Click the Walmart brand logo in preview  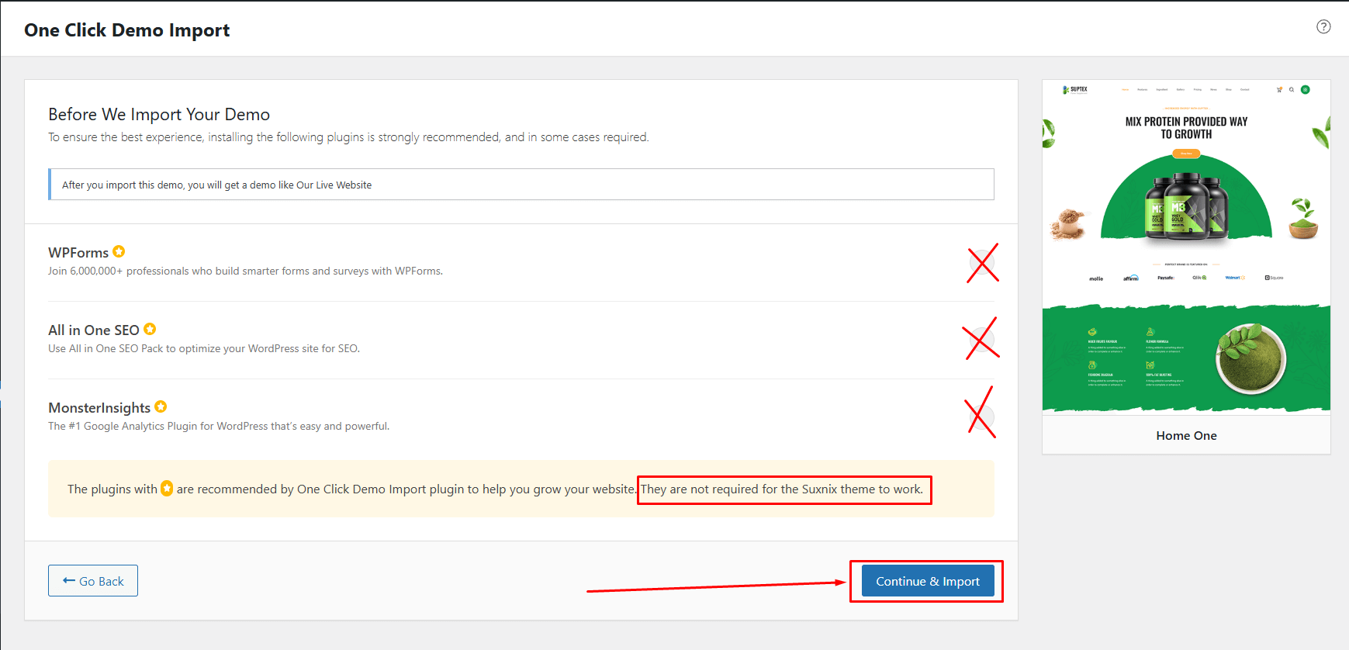pos(1233,278)
